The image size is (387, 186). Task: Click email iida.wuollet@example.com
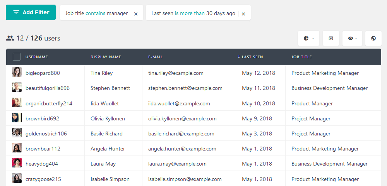tap(179, 103)
